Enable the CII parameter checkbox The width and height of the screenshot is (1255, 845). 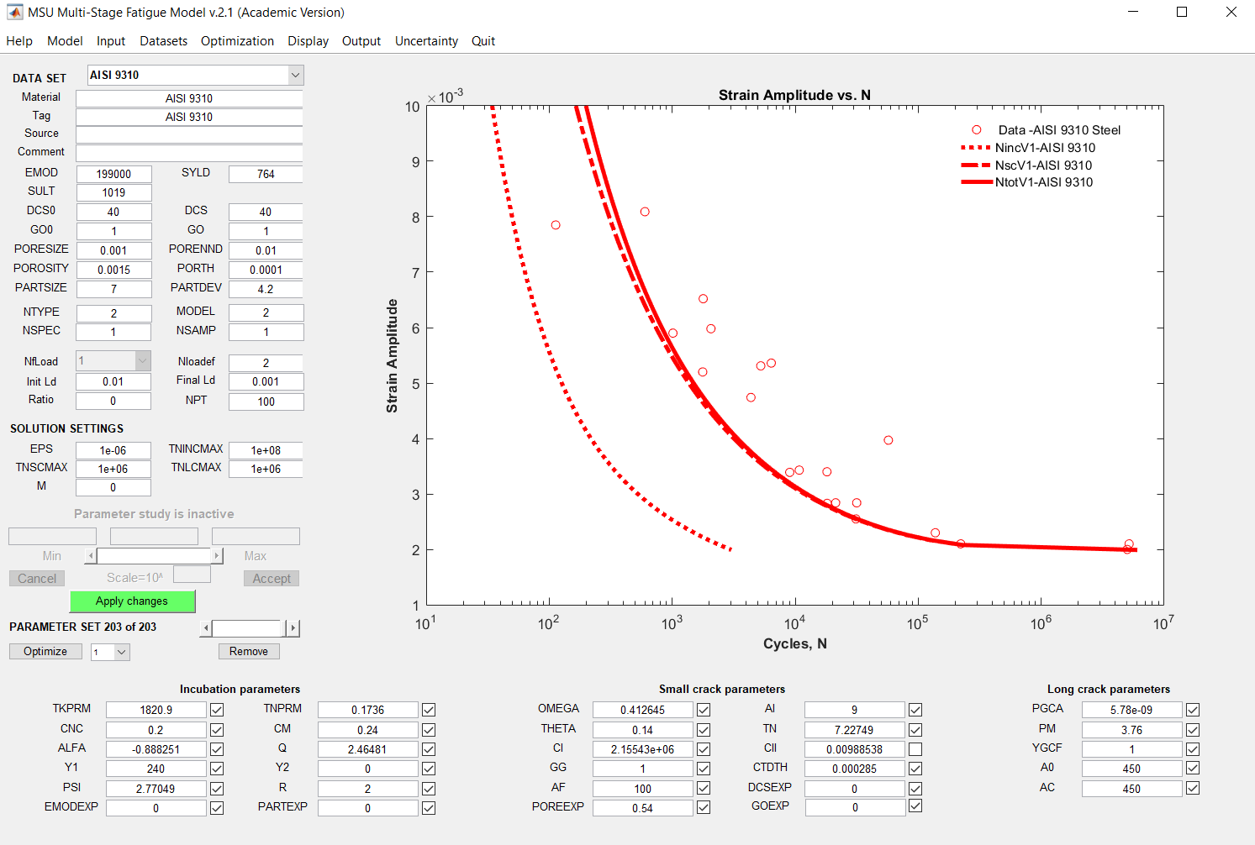point(915,749)
